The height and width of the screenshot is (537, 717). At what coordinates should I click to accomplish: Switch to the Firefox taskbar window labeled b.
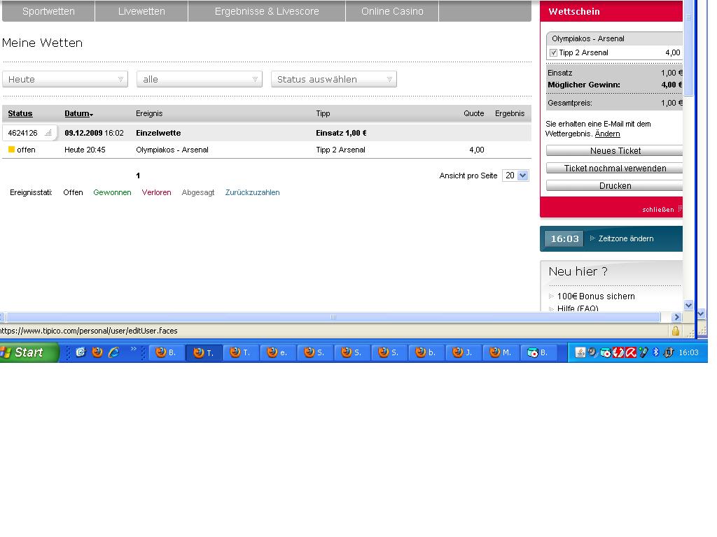pyautogui.click(x=426, y=352)
